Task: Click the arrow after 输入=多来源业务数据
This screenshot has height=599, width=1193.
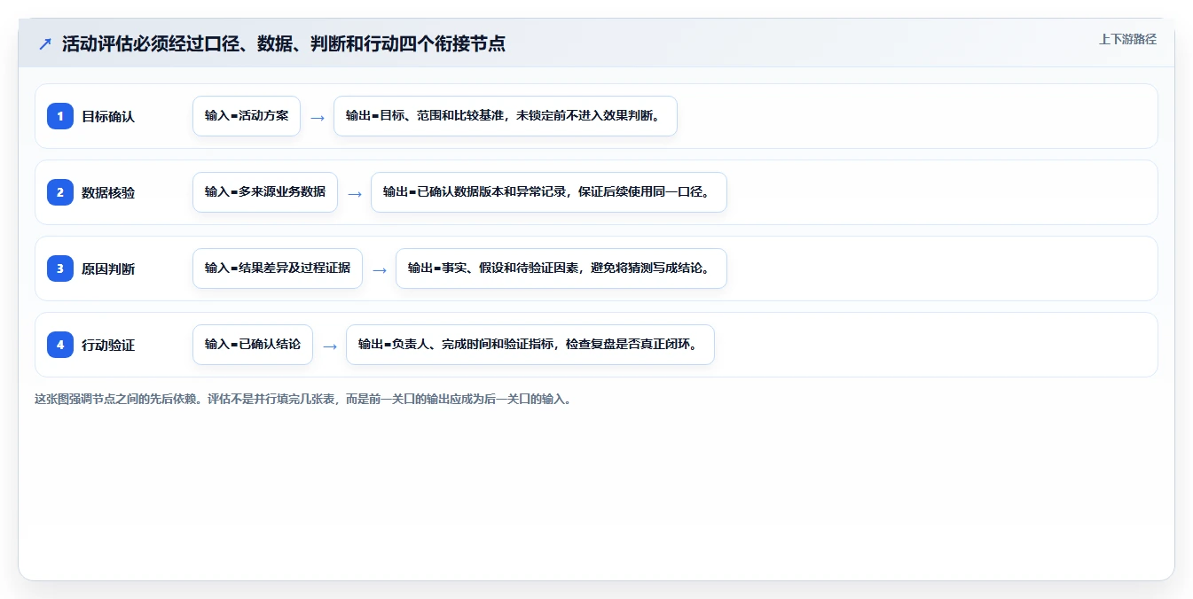Action: point(355,193)
